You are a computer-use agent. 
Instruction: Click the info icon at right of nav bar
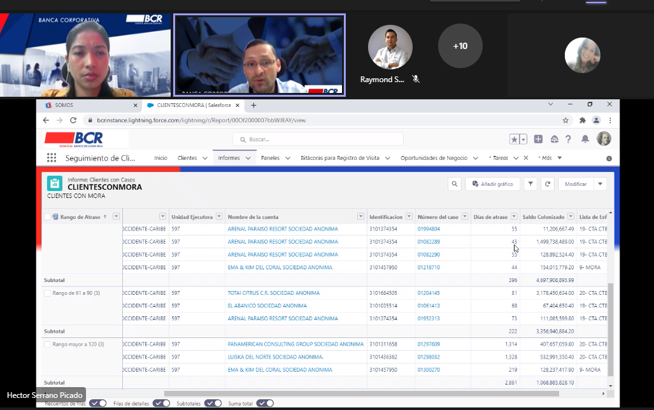pos(609,159)
